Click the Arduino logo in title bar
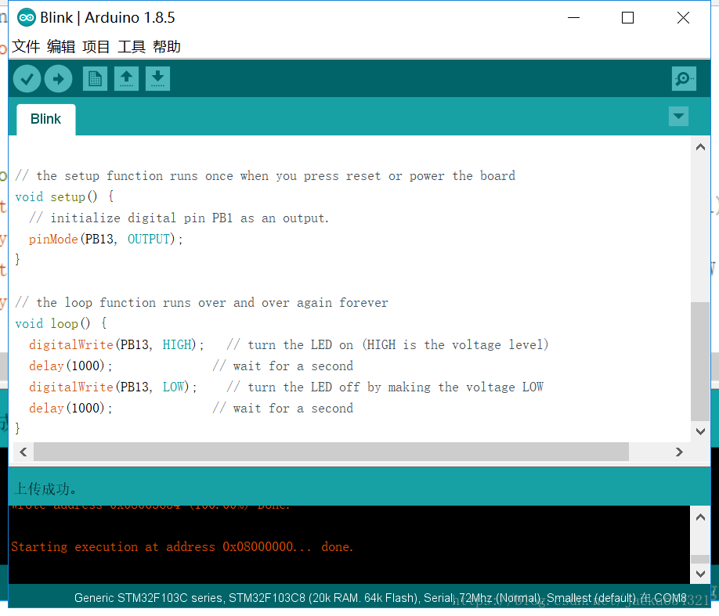 coord(26,18)
